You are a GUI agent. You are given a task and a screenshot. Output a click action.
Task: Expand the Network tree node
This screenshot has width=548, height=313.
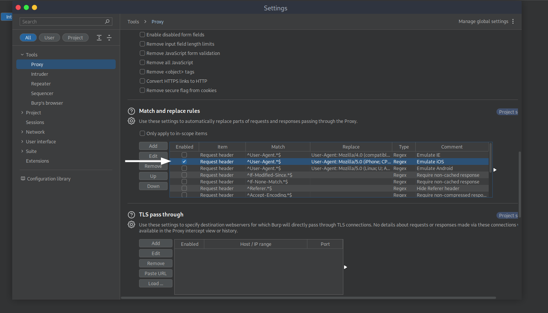click(22, 132)
